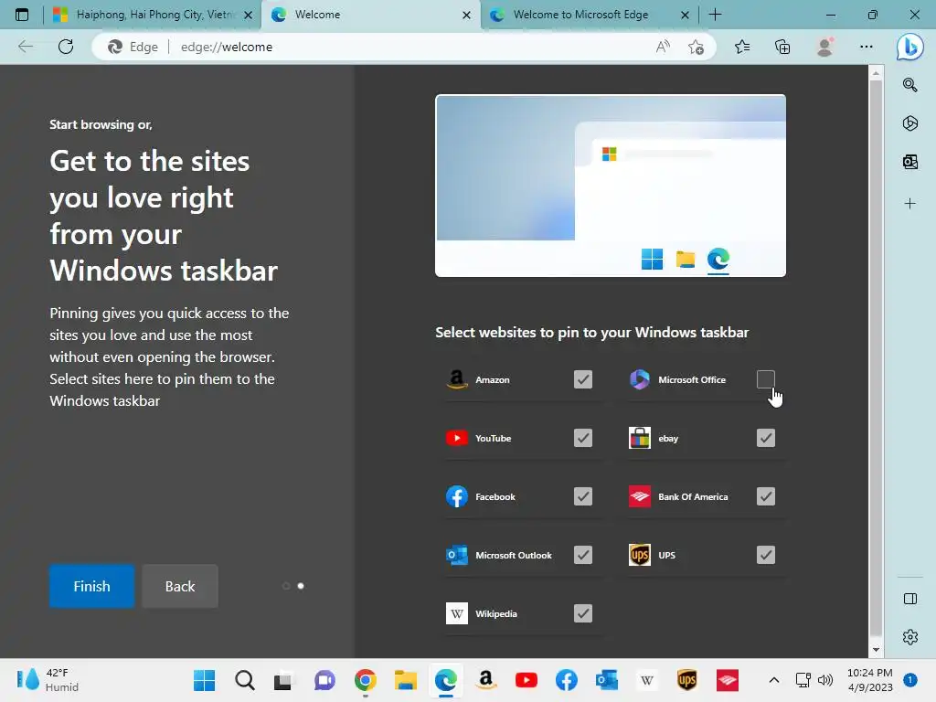
Task: Go back with the browser back arrow
Action: tap(25, 47)
